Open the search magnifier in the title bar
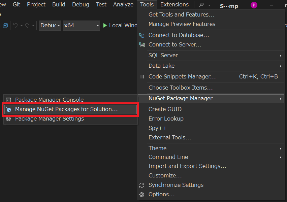The height and width of the screenshot is (202, 287). [201, 5]
